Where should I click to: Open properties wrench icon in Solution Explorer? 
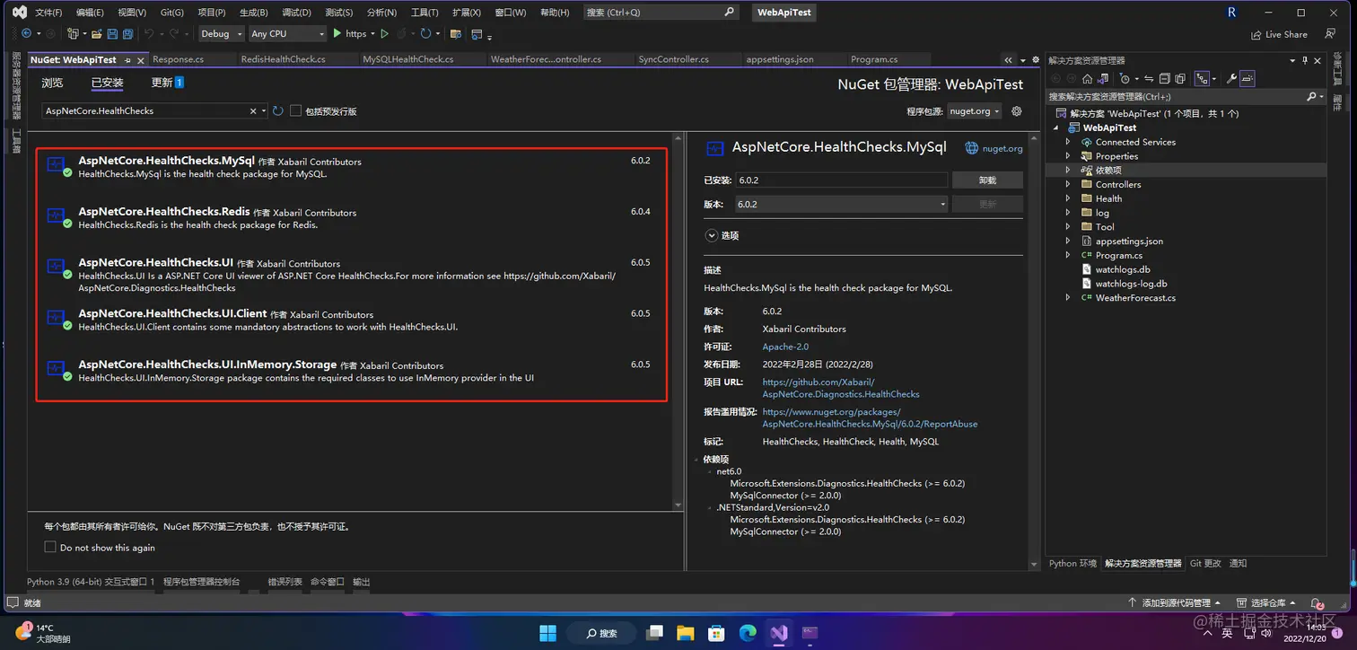[1231, 79]
